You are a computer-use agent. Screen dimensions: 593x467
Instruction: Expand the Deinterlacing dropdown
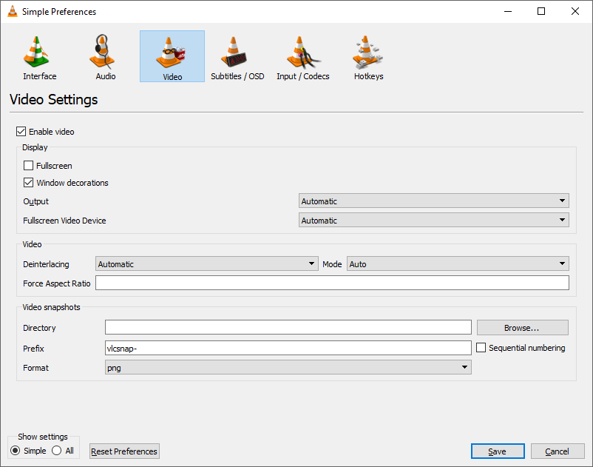[x=207, y=264]
